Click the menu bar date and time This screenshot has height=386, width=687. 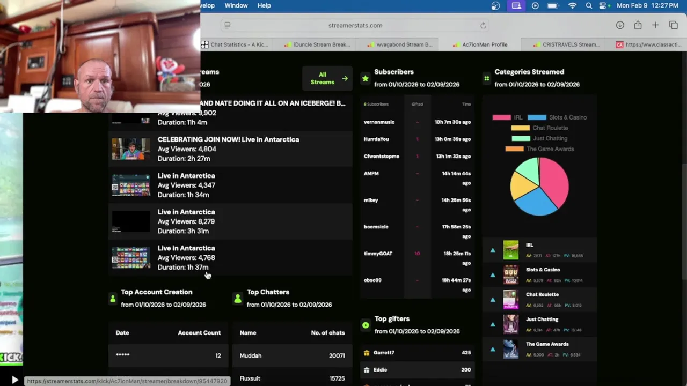click(647, 5)
